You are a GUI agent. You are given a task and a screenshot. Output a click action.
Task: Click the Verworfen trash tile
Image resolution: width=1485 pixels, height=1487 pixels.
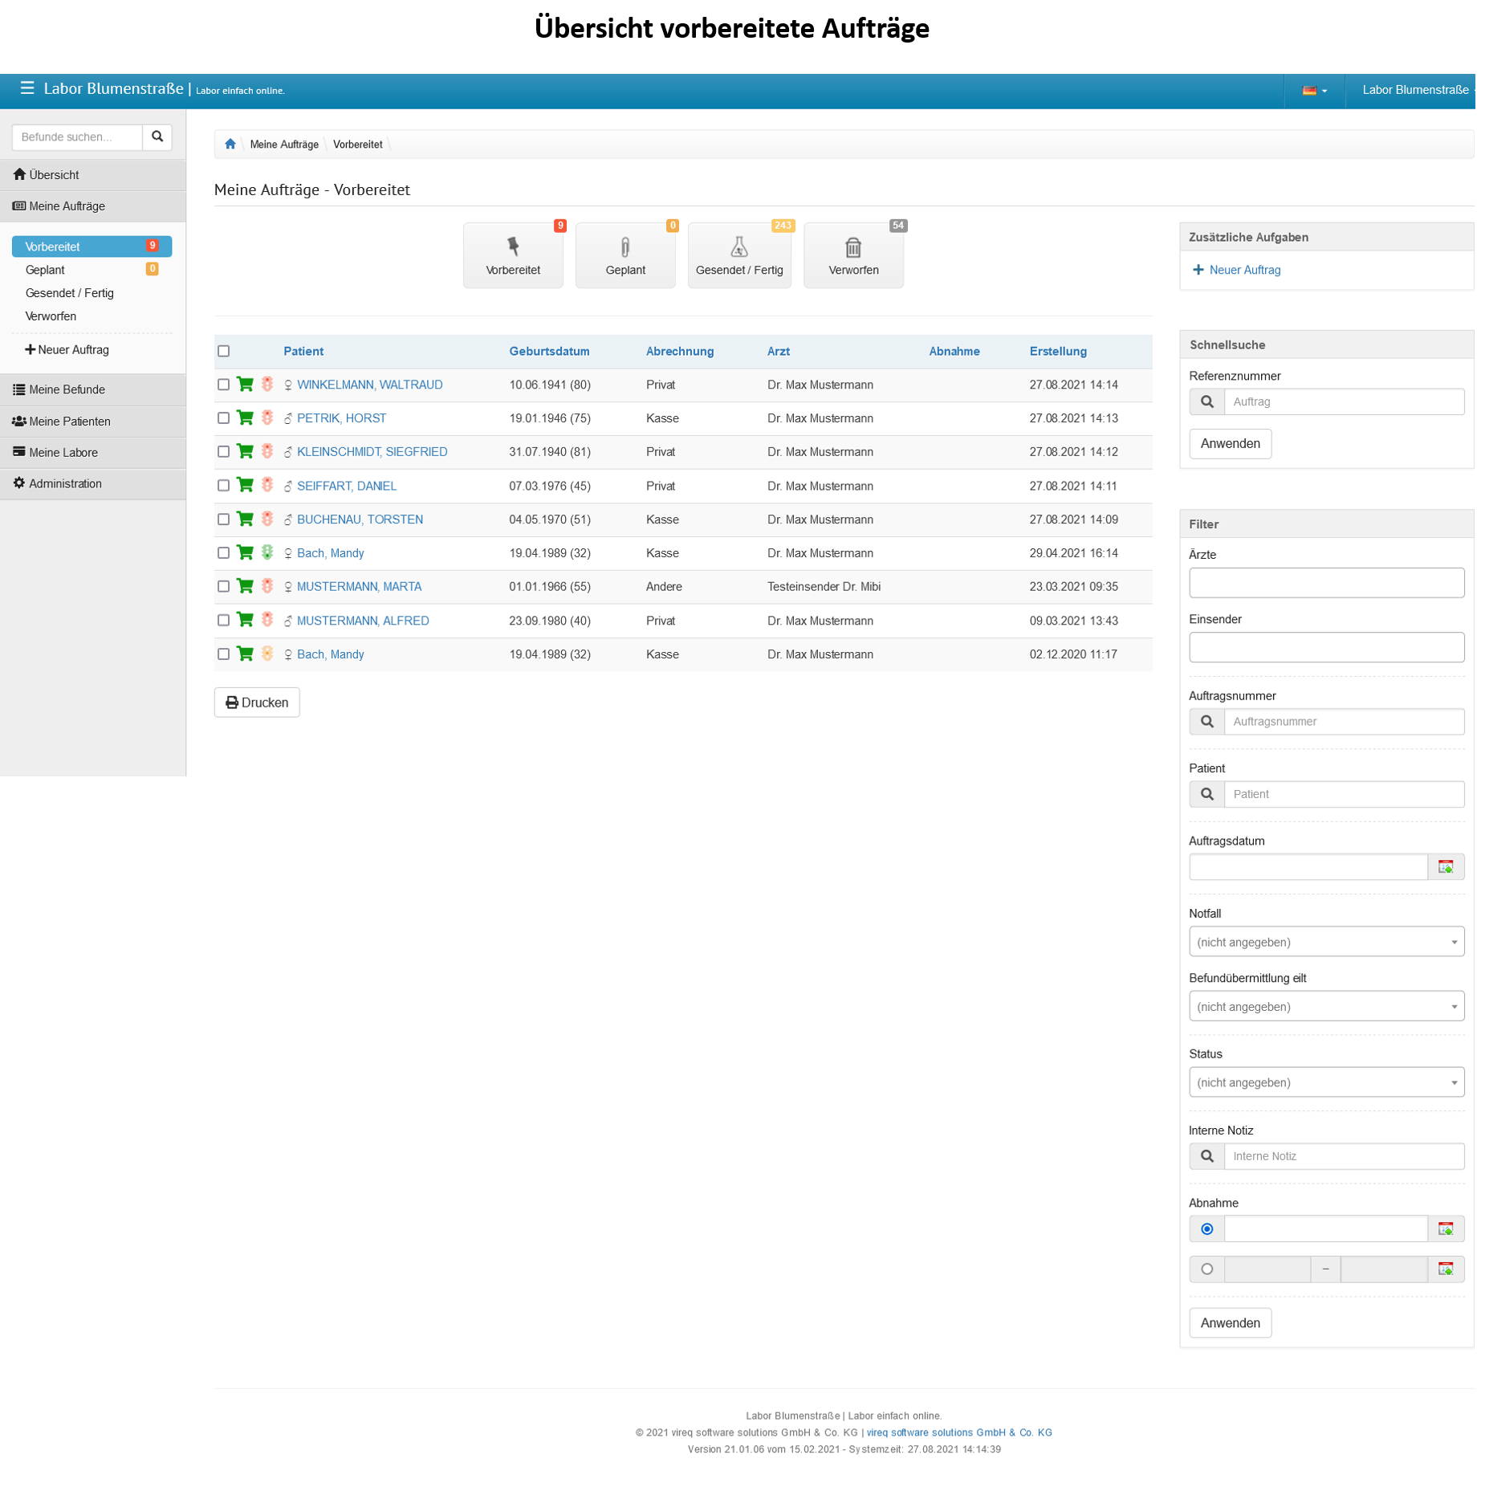(852, 255)
